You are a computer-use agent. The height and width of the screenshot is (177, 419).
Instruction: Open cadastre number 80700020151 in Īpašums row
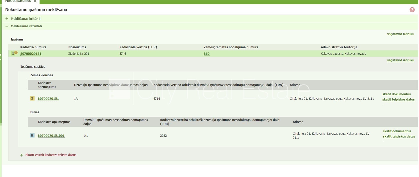(31, 54)
